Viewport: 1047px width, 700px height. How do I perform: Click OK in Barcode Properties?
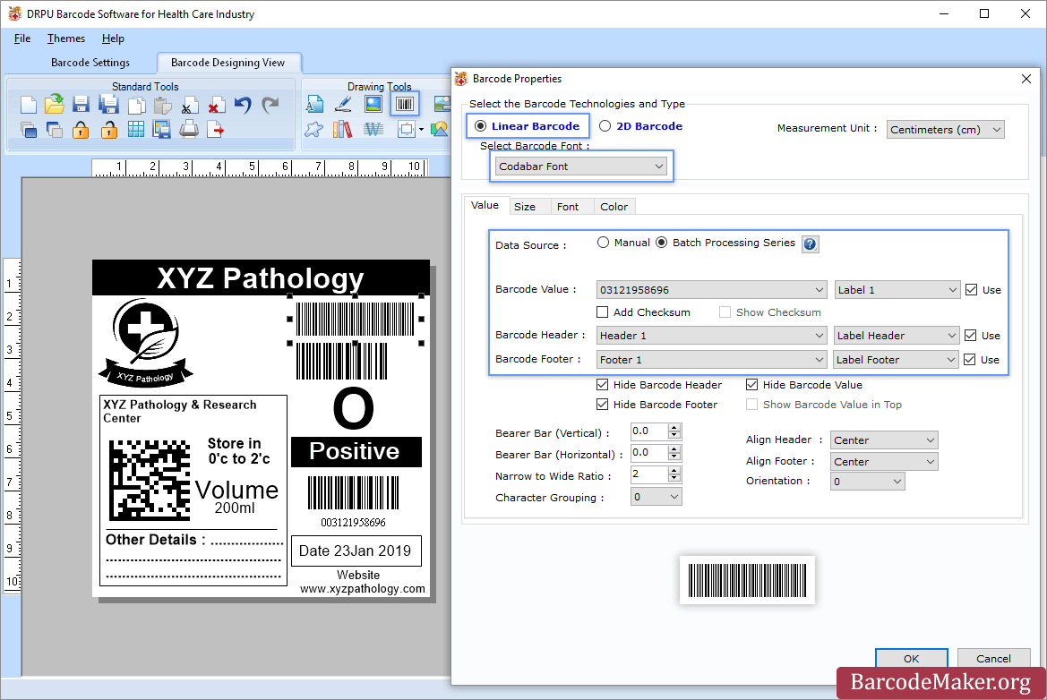click(x=912, y=658)
